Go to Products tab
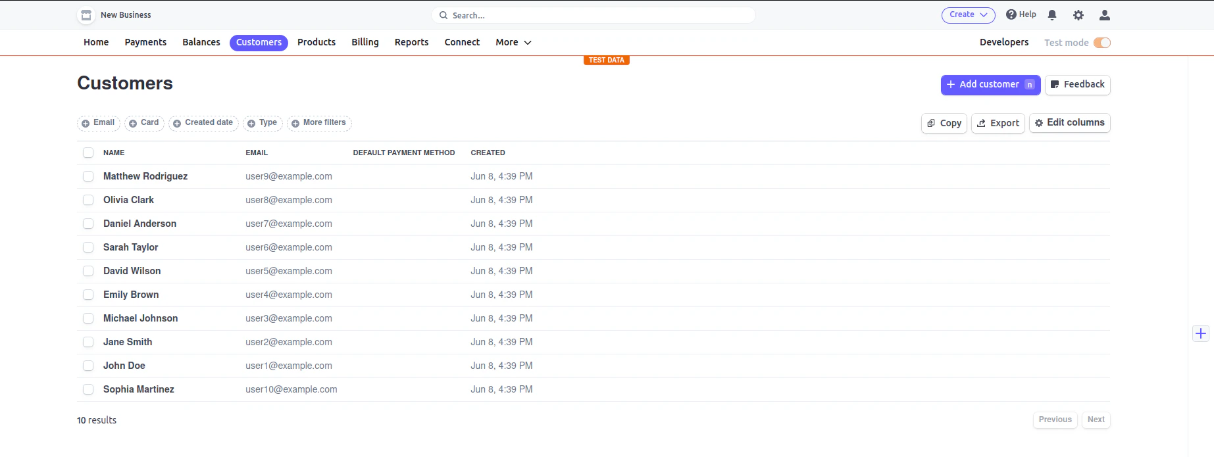 (x=316, y=42)
